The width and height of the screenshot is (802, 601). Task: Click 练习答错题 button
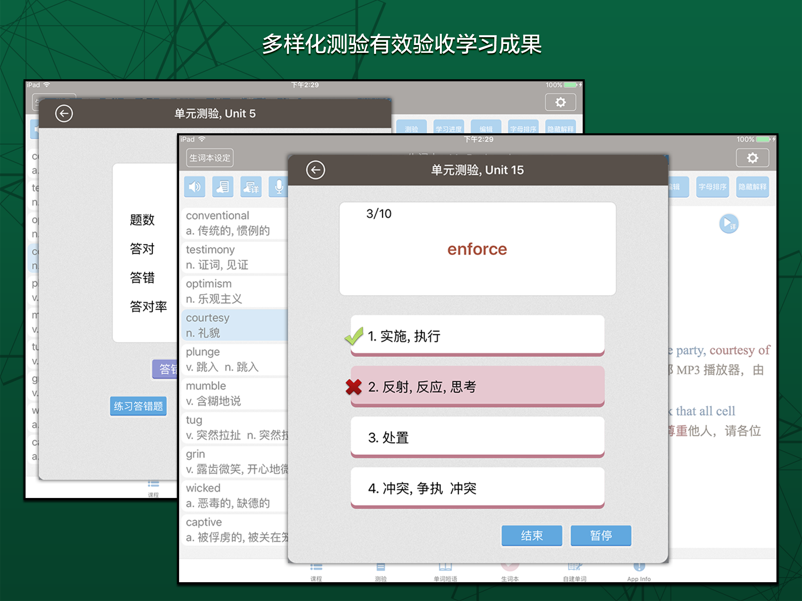[x=138, y=406]
